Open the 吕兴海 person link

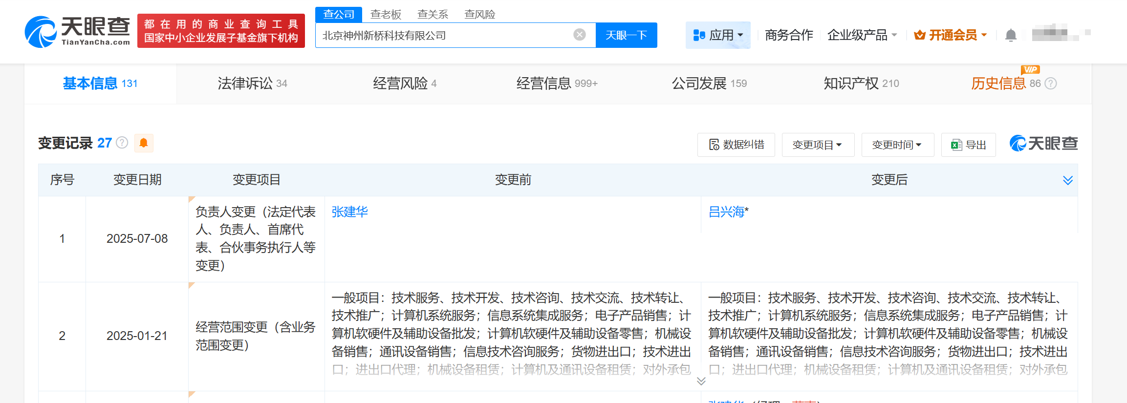726,212
